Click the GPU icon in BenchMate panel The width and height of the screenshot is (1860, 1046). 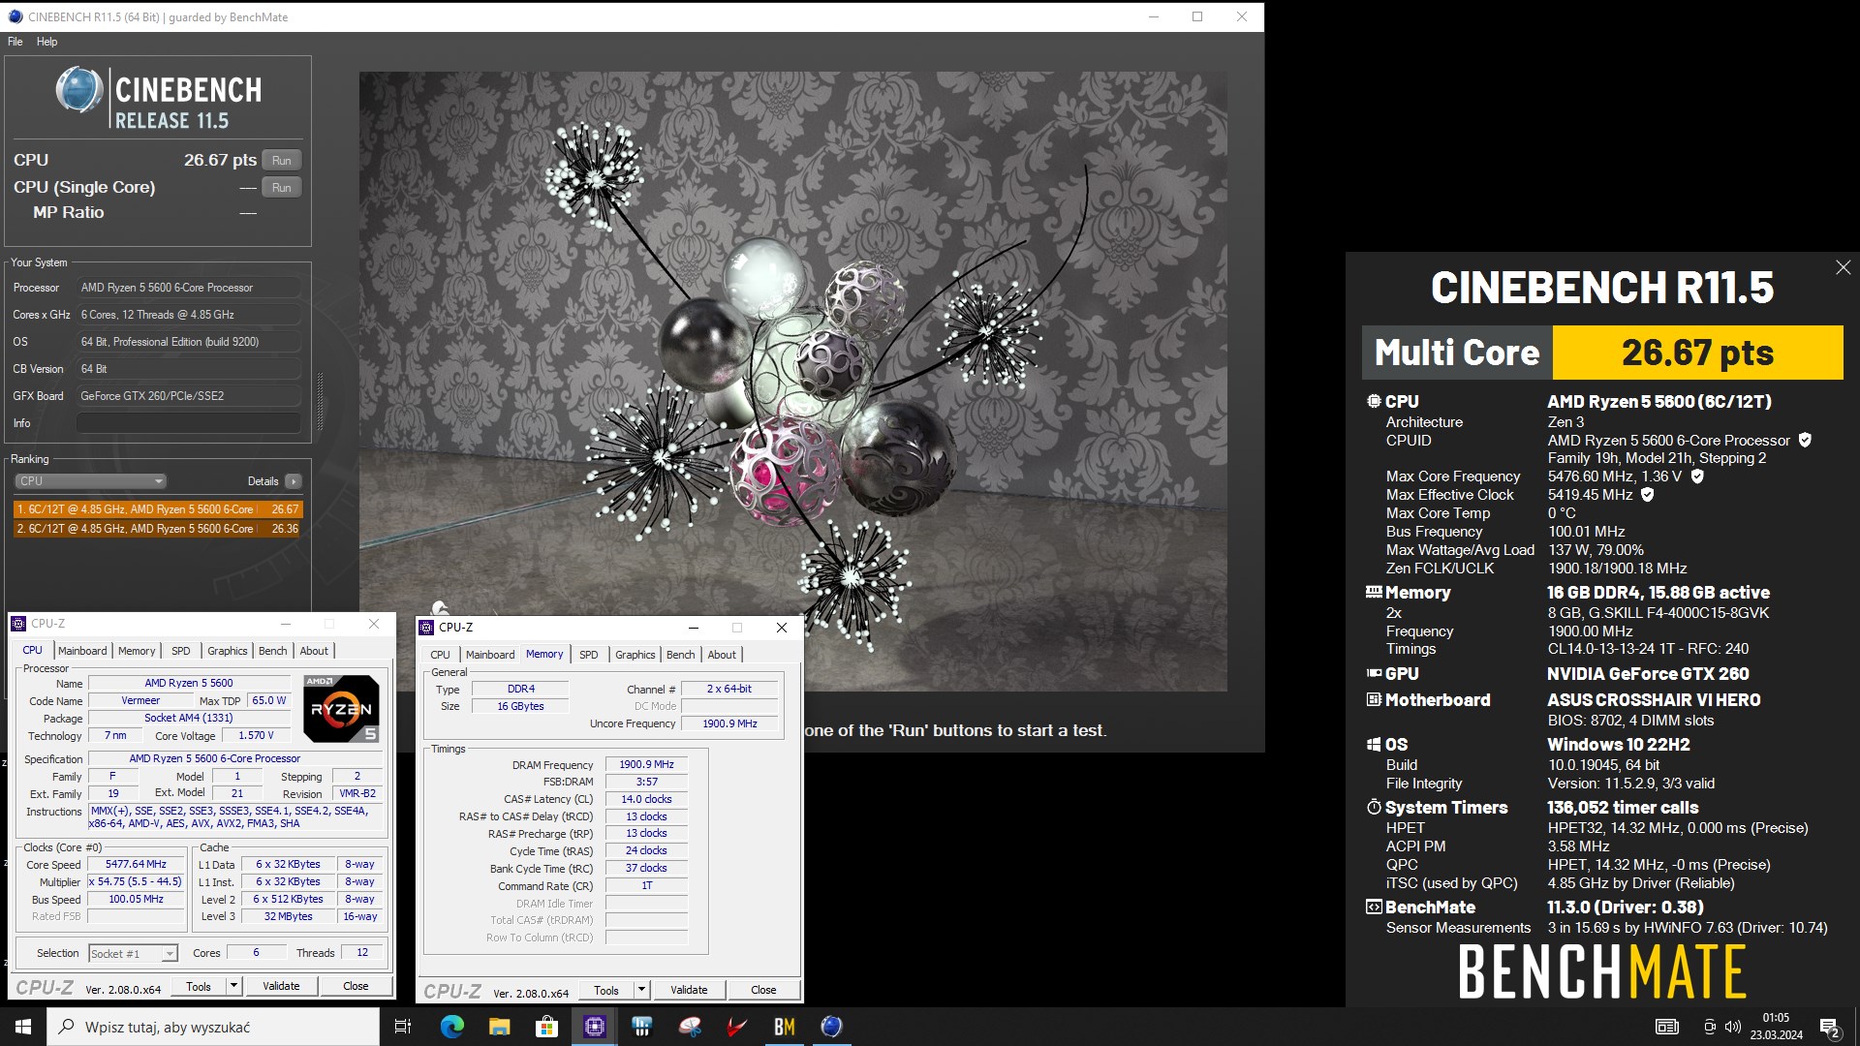click(x=1374, y=673)
